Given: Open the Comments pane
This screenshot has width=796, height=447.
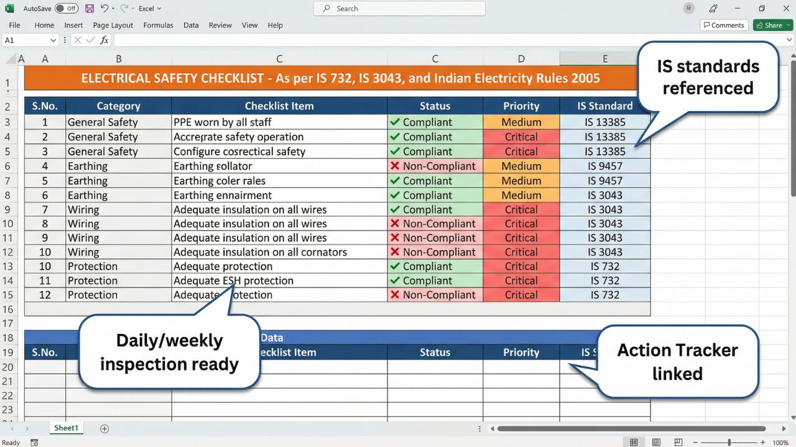Looking at the screenshot, I should (724, 25).
